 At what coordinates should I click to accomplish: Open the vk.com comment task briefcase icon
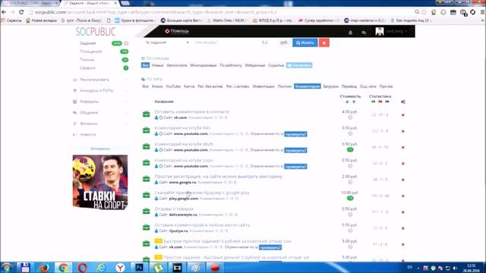tap(147, 115)
